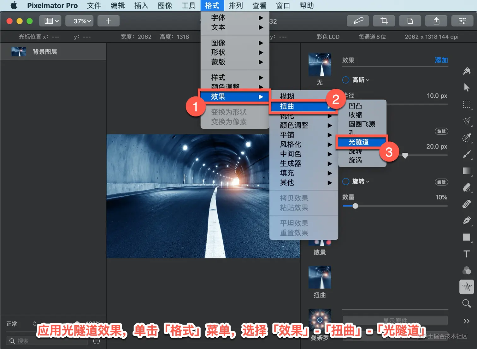Select the Paint brush tool
477x349 pixels.
[x=467, y=154]
